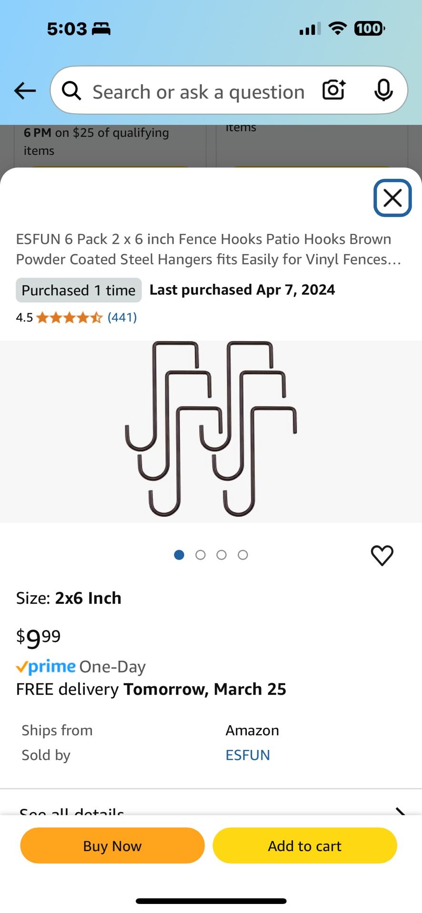Tap the search magnifier icon
The height and width of the screenshot is (913, 422).
(72, 90)
